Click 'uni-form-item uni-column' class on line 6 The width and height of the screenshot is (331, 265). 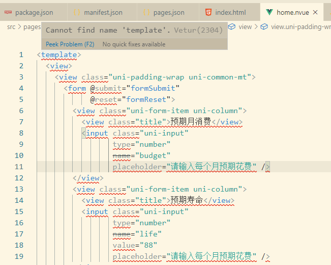coord(184,111)
